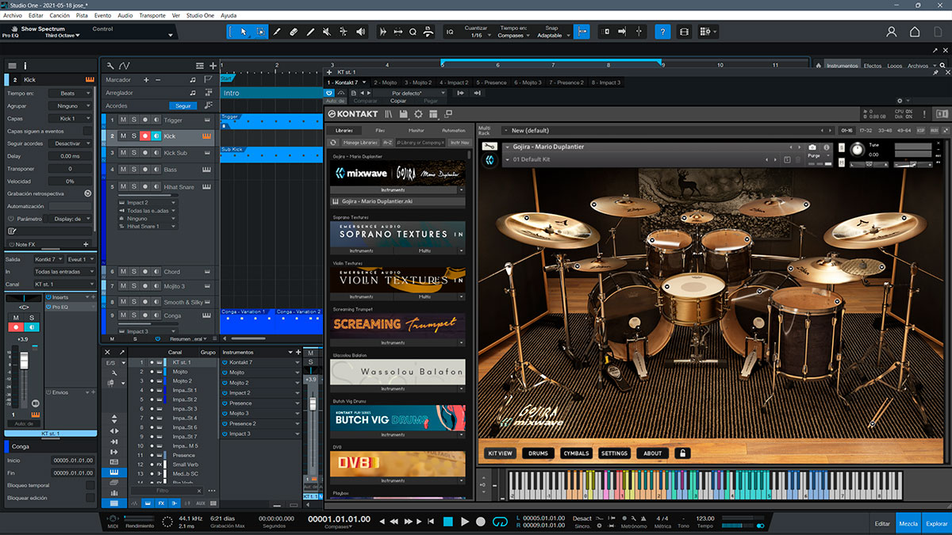Toggle the Capas siguen a eventos checkbox
952x535 pixels.
pyautogui.click(x=87, y=131)
